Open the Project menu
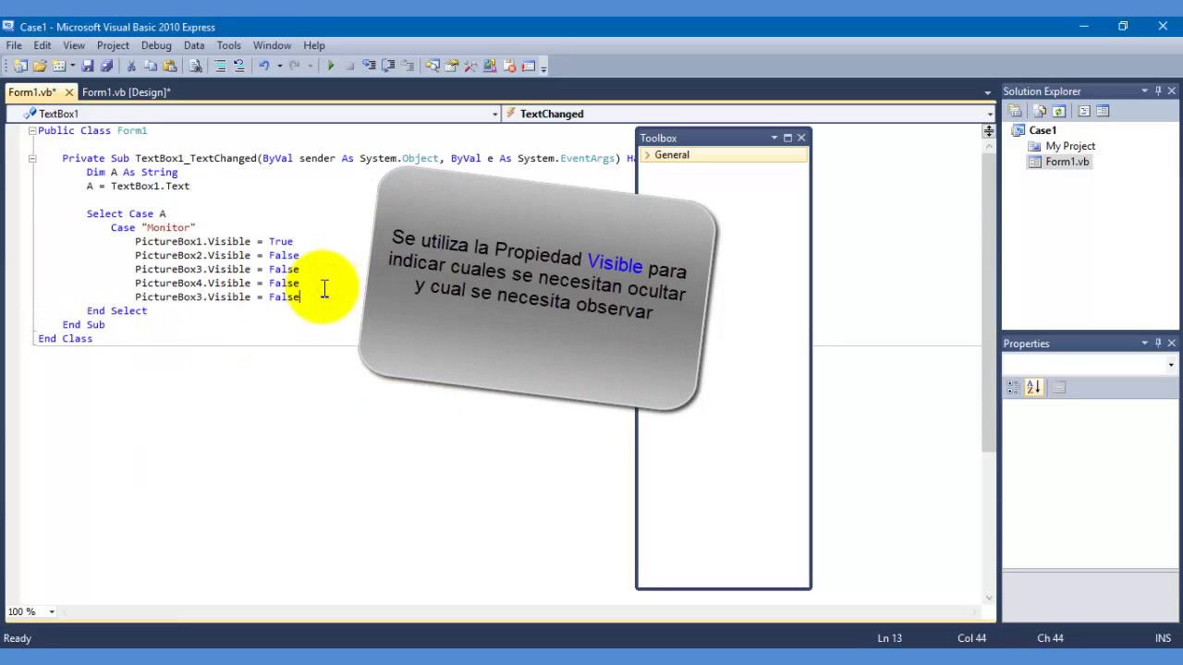The height and width of the screenshot is (665, 1183). click(113, 45)
